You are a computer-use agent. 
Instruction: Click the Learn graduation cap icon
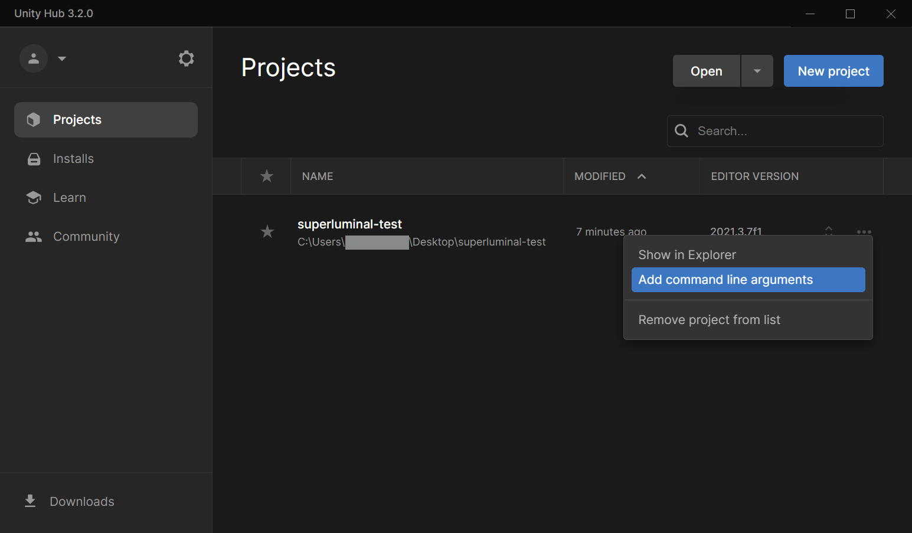click(x=34, y=198)
